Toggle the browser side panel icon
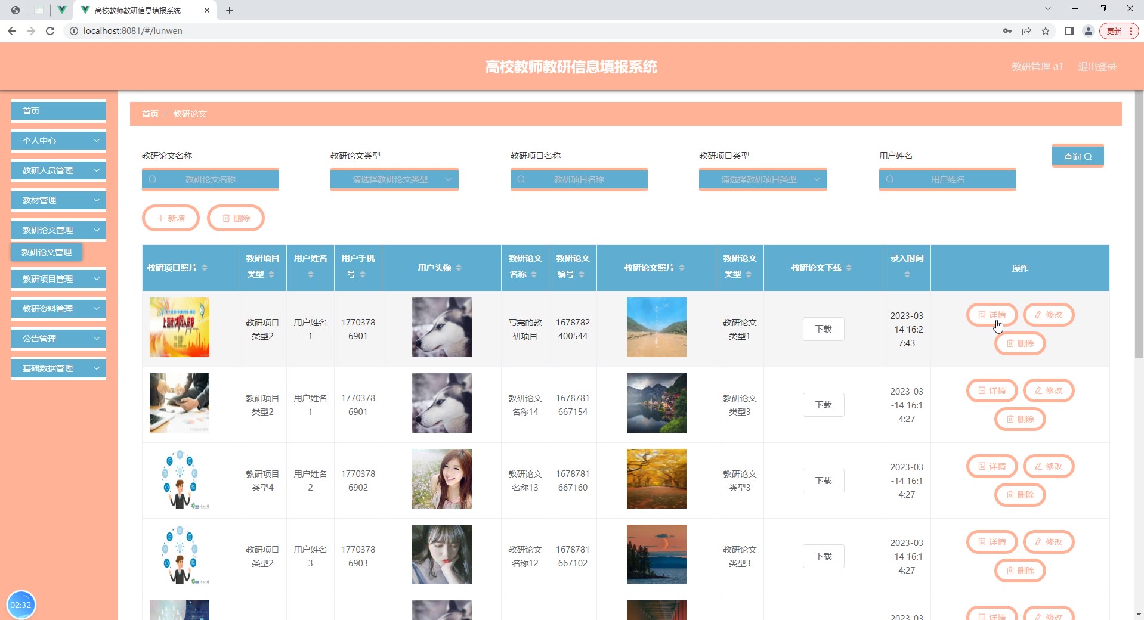Image resolution: width=1144 pixels, height=620 pixels. (1069, 31)
